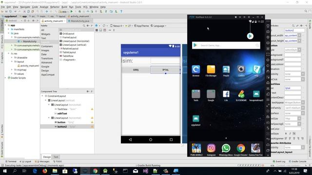Screen dimensions: 312x175
Task: Click the Windows Start button
Action: click(x=4, y=171)
